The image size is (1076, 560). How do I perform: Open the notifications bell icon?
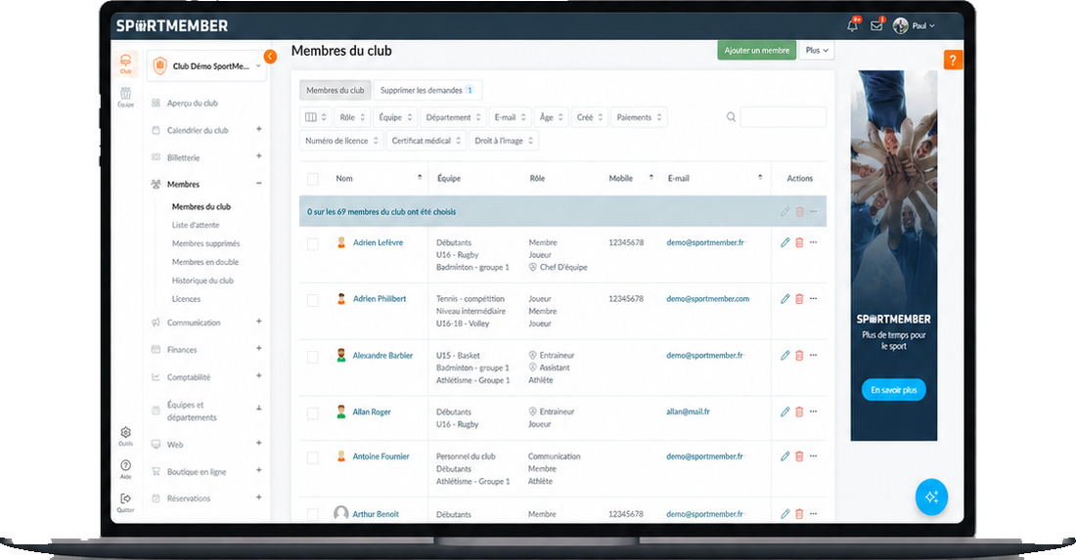[852, 26]
